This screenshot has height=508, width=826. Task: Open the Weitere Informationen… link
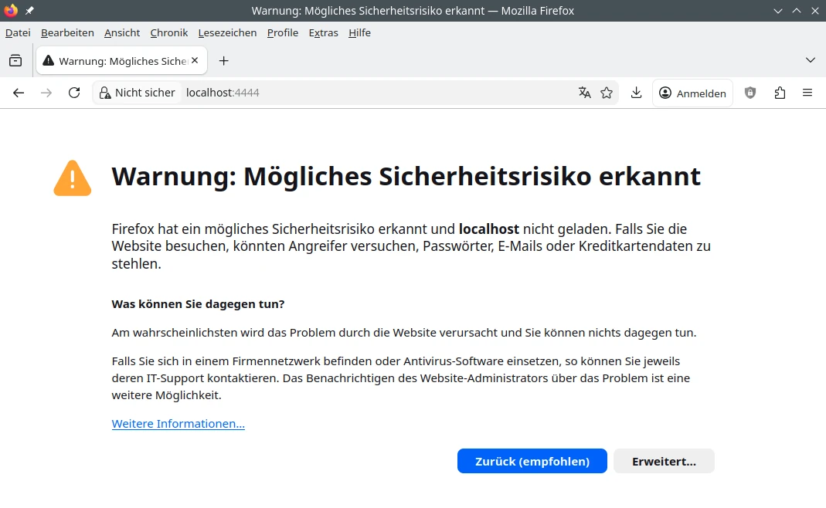(x=178, y=424)
